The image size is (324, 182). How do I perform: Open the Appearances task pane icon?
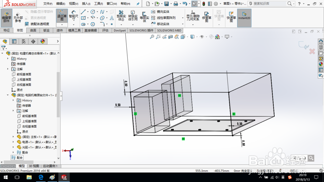coord(321,64)
